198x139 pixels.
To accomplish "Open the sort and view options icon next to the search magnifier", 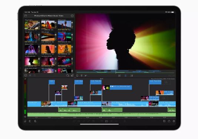I will (x=72, y=75).
